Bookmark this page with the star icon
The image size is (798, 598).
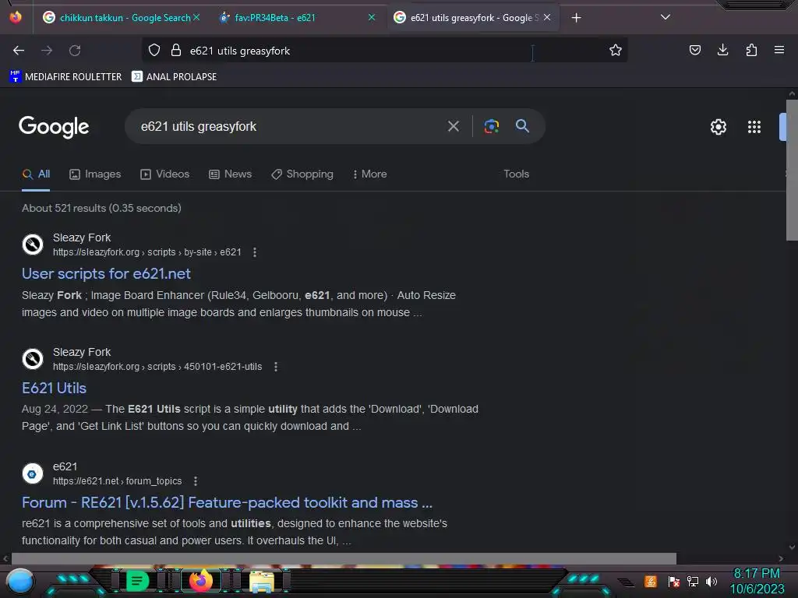[x=616, y=51]
